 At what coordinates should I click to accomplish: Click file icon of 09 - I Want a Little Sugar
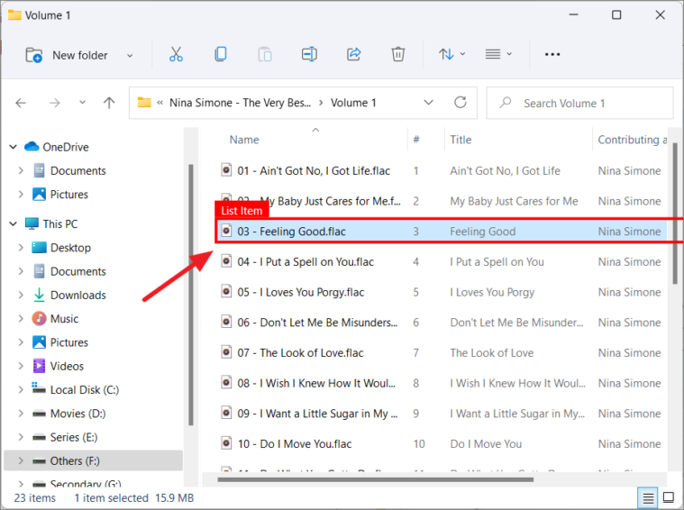pyautogui.click(x=226, y=413)
